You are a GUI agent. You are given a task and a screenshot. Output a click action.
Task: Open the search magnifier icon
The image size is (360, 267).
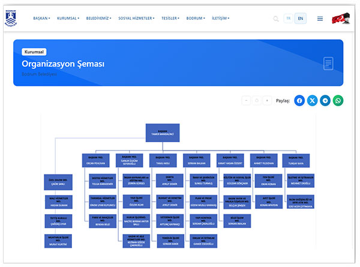point(276,19)
